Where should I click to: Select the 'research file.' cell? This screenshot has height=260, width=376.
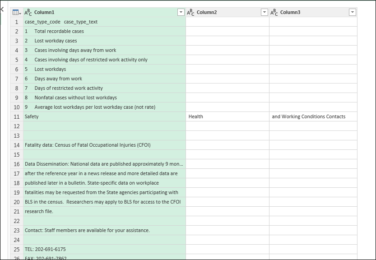tap(104, 211)
